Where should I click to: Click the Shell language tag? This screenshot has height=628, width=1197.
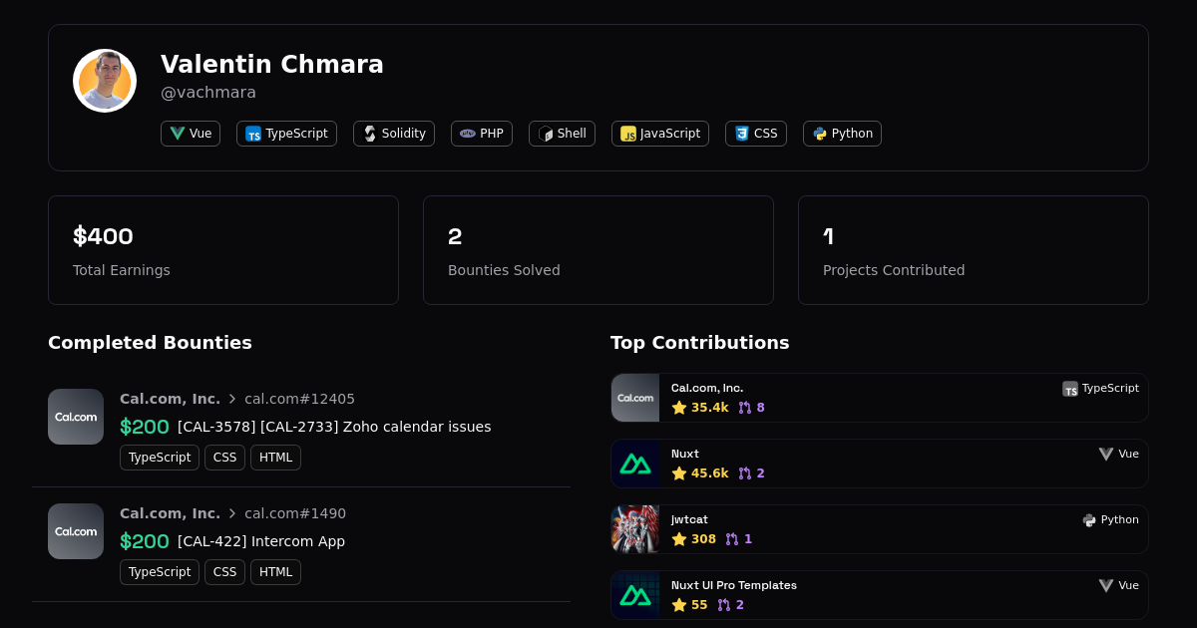[562, 134]
